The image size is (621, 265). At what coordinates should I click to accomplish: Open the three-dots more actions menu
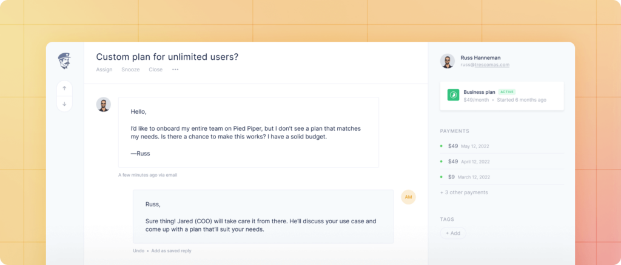point(175,70)
